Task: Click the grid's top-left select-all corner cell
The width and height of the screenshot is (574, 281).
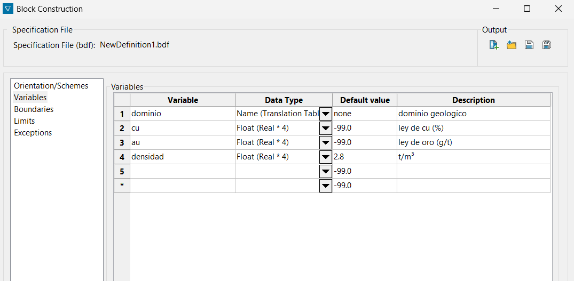Action: coord(122,100)
